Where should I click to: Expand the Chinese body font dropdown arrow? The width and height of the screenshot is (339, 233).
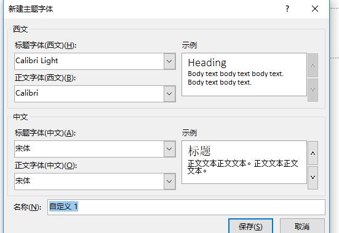(169, 181)
